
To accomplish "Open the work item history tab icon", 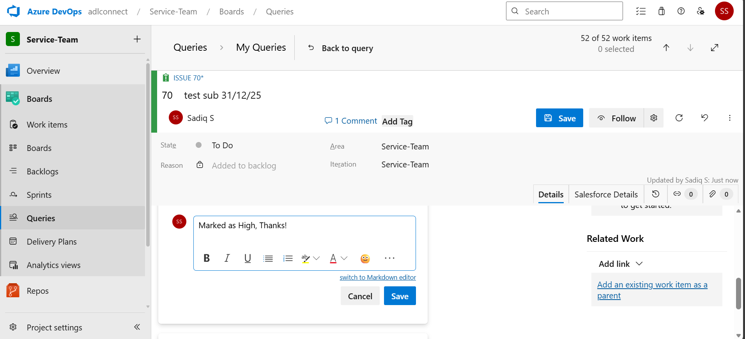I will point(656,194).
